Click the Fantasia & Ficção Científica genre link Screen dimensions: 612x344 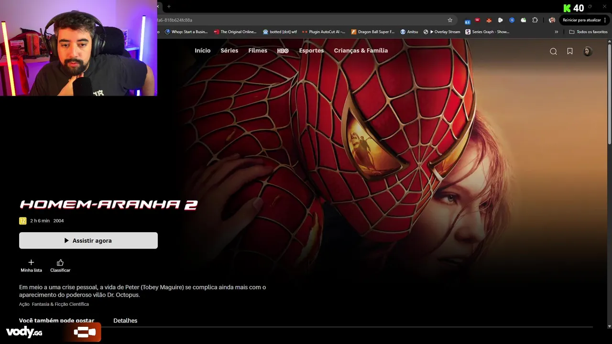pos(61,304)
